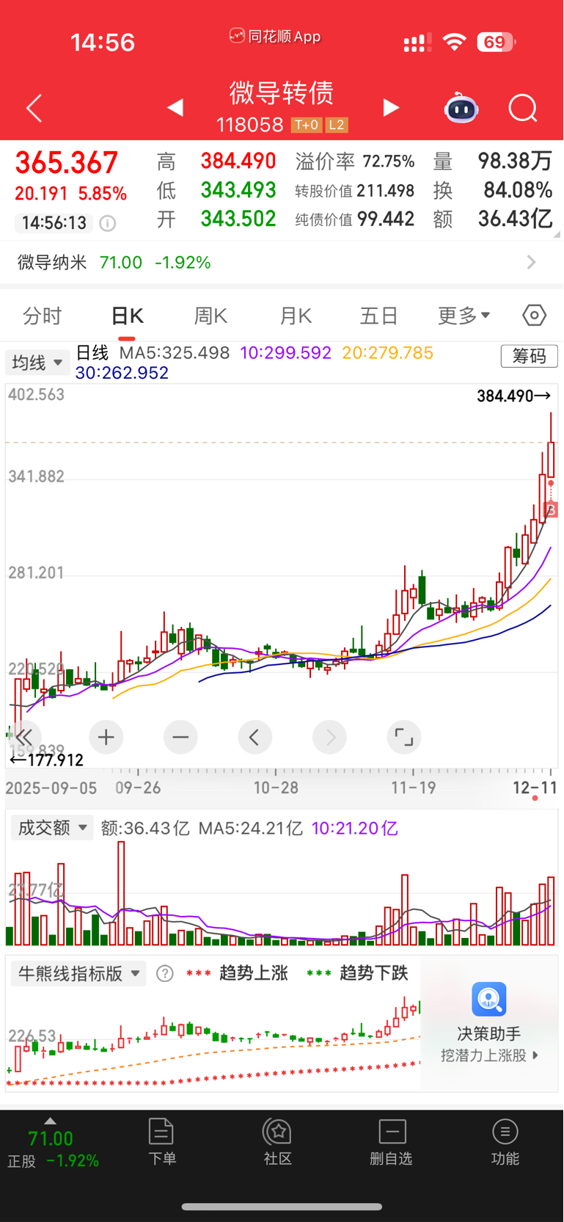Zoom in chart with plus button
Image resolution: width=564 pixels, height=1222 pixels.
[x=106, y=737]
